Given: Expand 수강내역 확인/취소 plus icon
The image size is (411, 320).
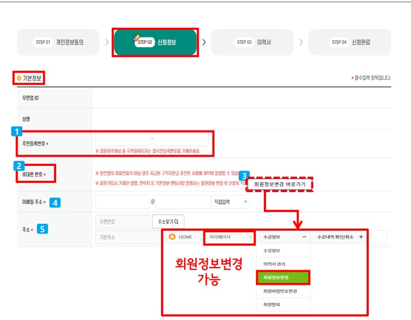Looking at the screenshot, I should [361, 237].
